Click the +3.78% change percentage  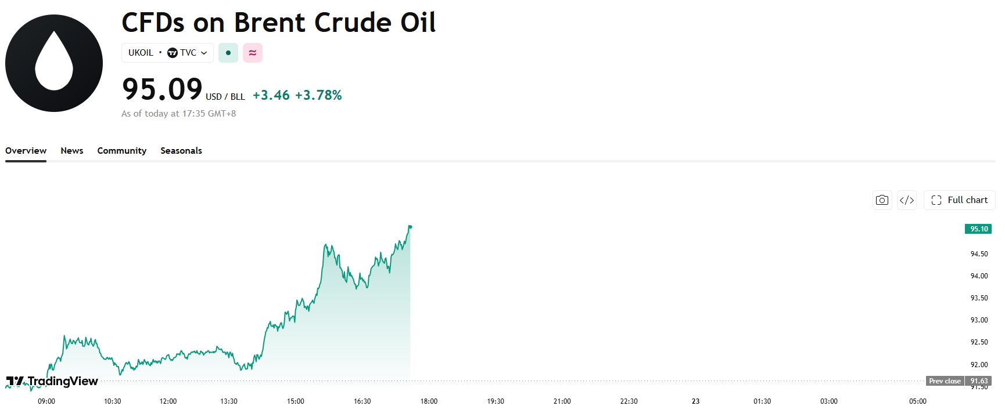click(318, 95)
